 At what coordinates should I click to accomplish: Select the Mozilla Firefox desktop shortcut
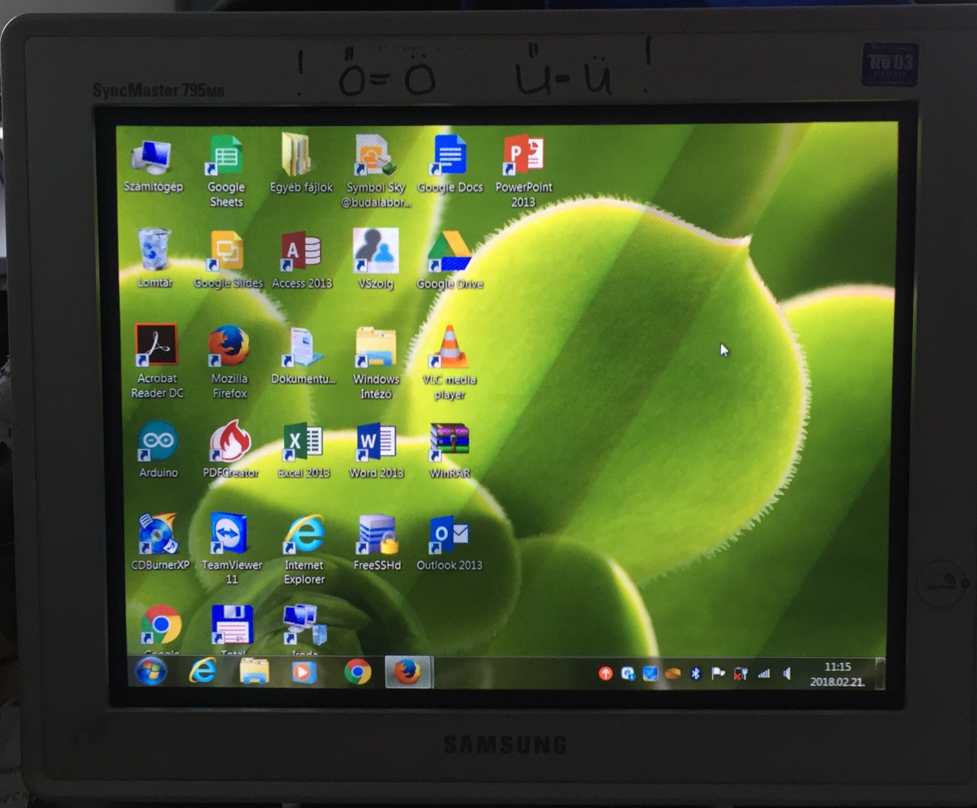point(230,361)
